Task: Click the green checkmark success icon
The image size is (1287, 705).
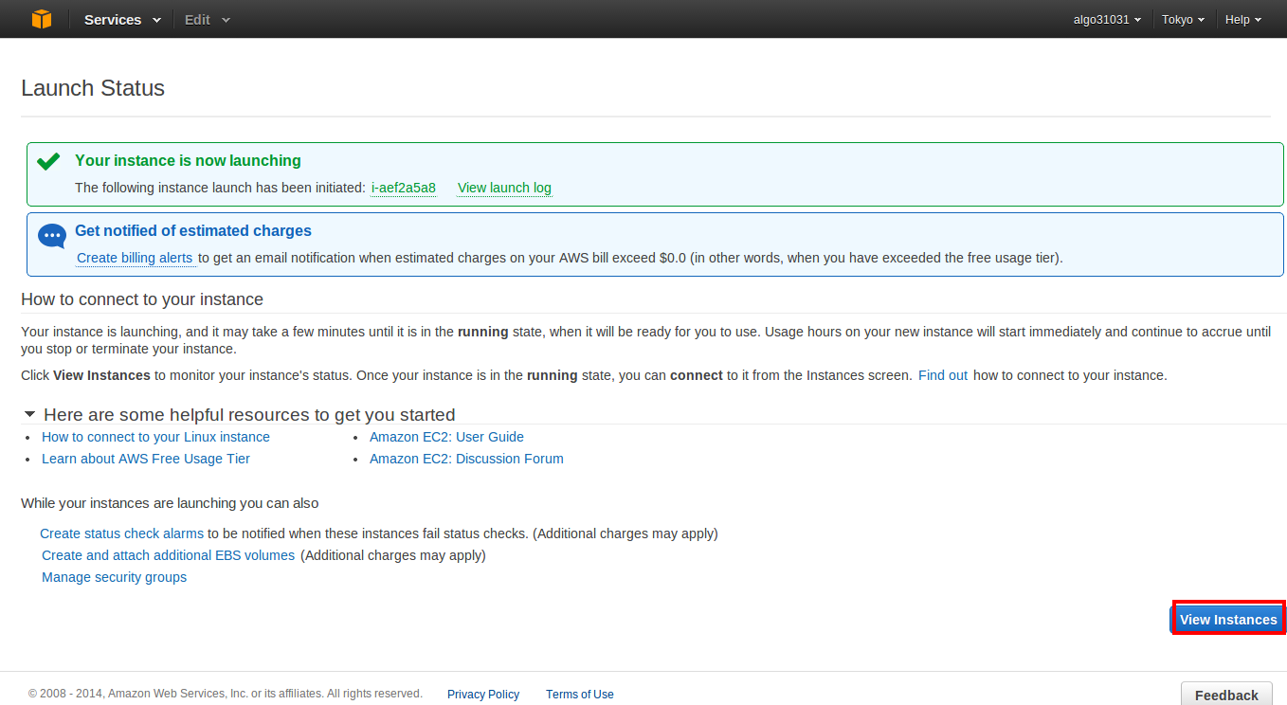Action: click(x=48, y=161)
